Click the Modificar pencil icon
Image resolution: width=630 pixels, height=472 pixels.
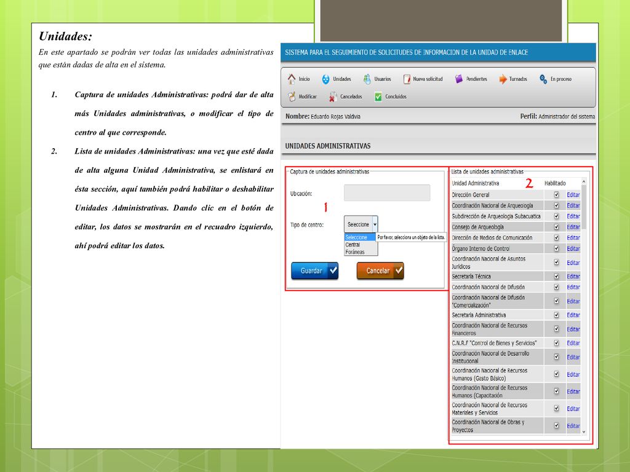(x=292, y=96)
